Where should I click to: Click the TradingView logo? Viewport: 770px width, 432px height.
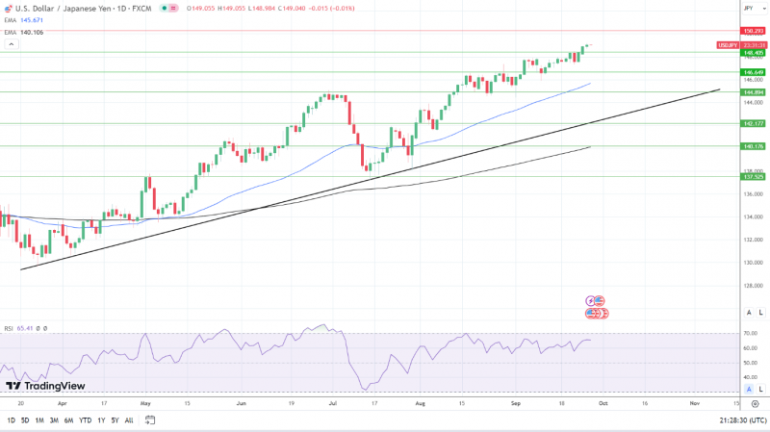tap(45, 386)
